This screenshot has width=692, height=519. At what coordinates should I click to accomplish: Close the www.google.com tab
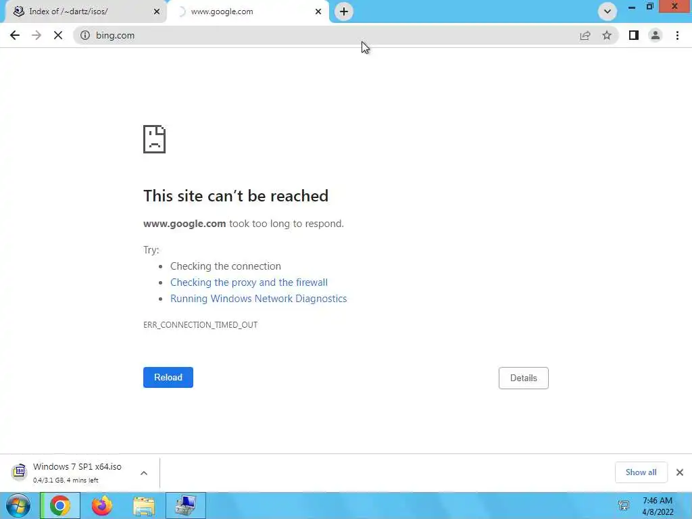[318, 11]
